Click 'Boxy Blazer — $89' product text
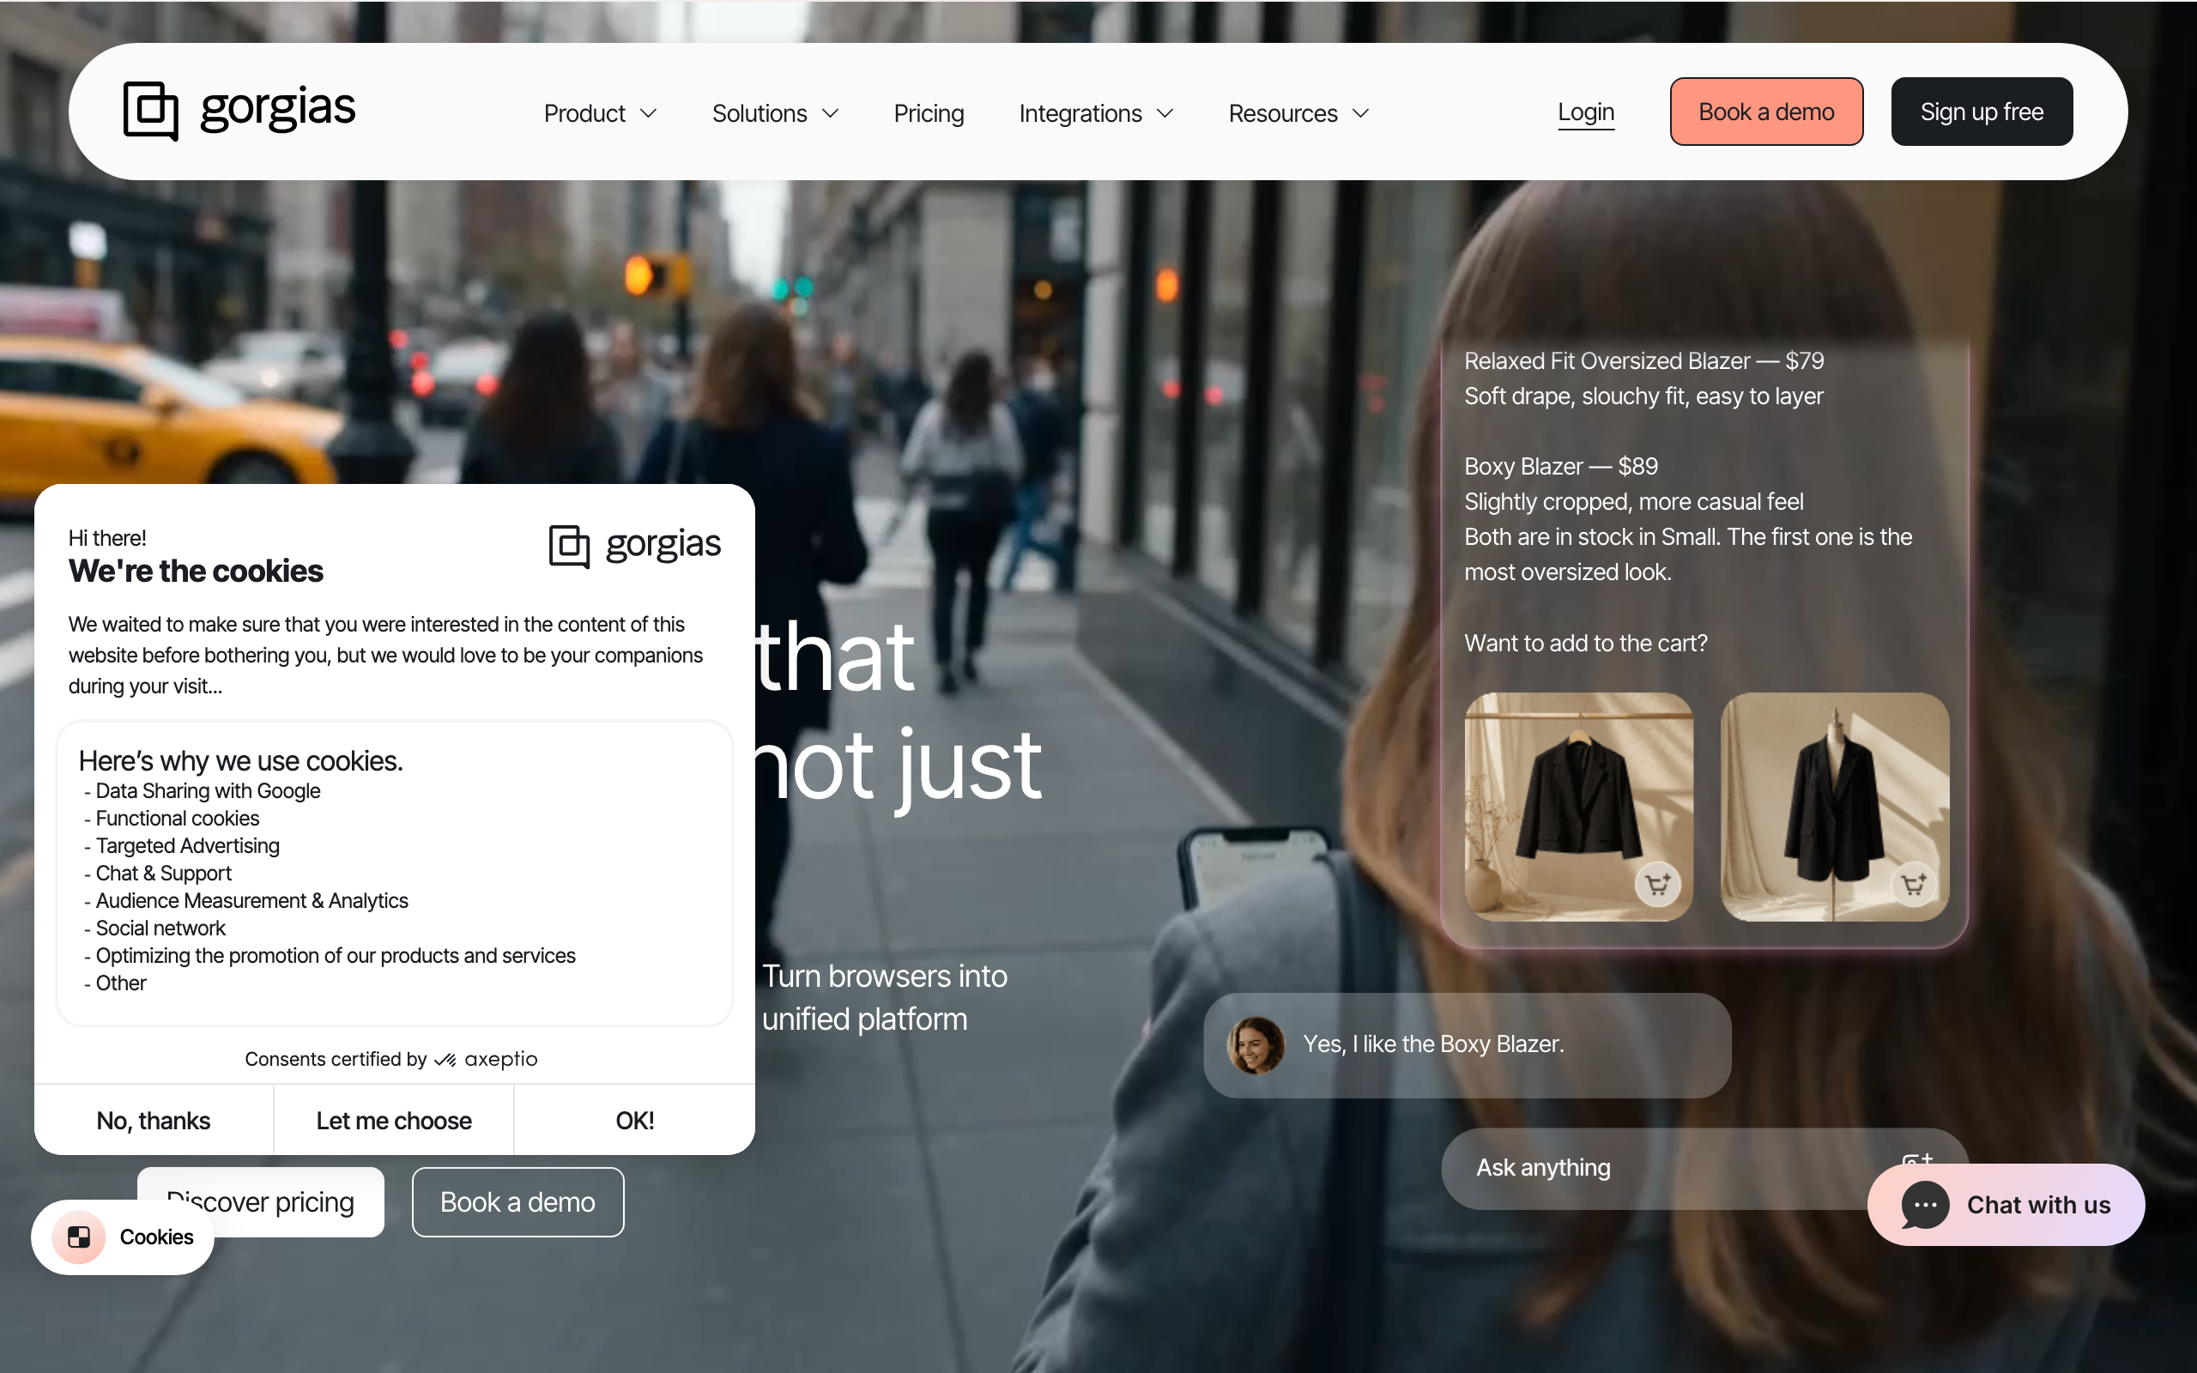2197x1373 pixels. (x=1560, y=466)
